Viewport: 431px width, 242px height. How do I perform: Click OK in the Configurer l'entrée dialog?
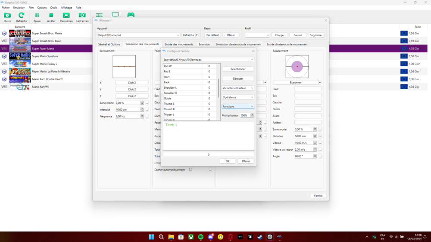228,161
